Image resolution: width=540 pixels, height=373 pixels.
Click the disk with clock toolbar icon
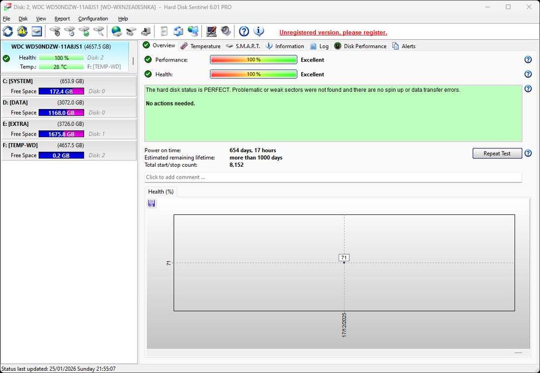pos(69,32)
